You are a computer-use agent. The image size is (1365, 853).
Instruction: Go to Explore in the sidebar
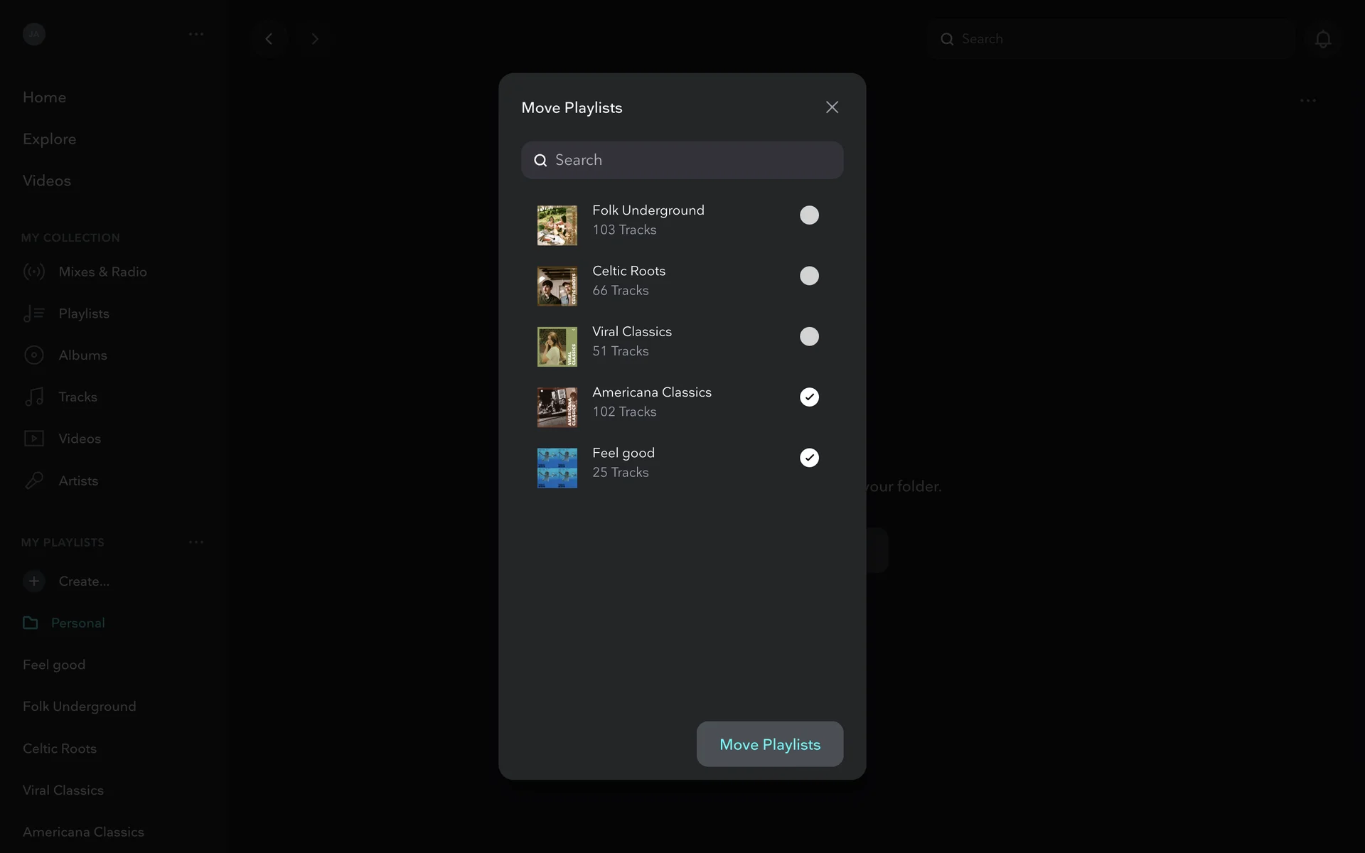click(49, 139)
